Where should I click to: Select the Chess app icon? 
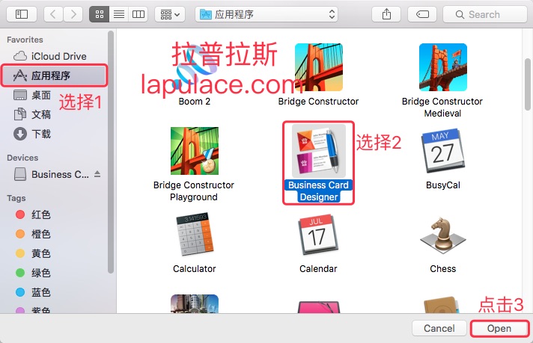(442, 235)
